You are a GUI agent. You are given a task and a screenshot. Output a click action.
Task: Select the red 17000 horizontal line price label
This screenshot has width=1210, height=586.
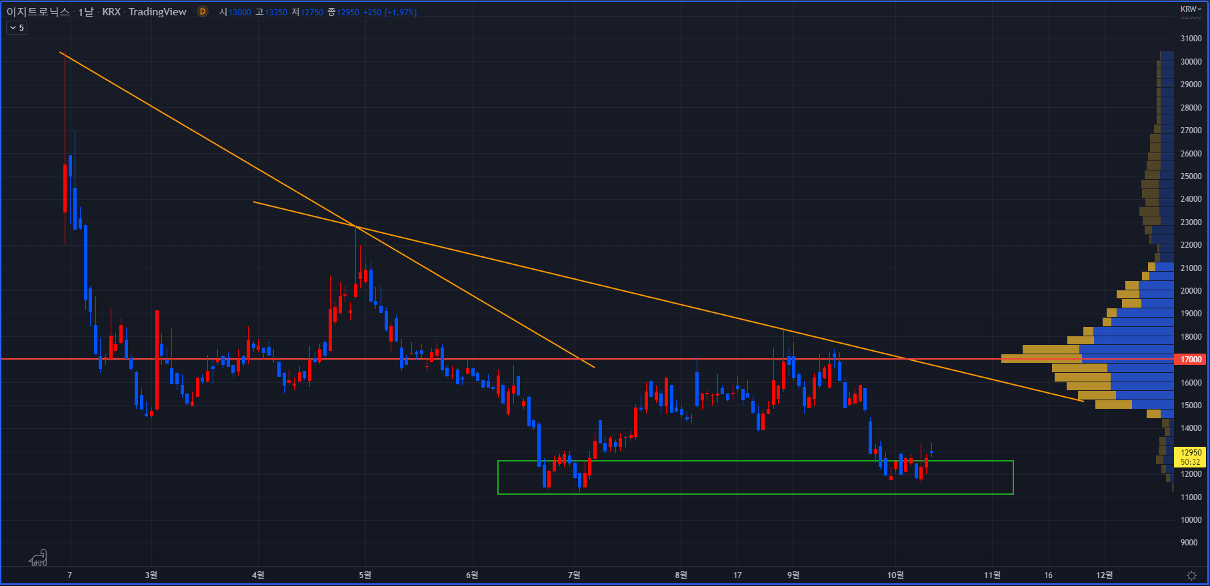tap(1191, 360)
